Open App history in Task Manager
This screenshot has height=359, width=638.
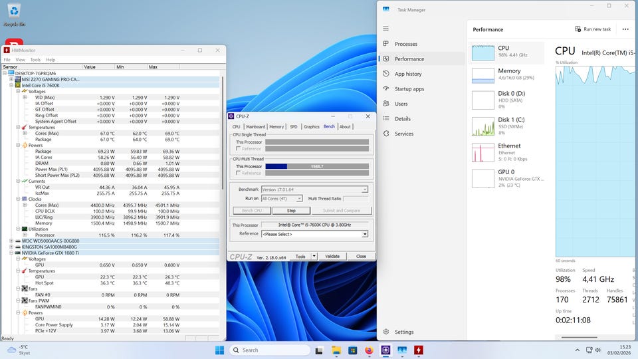[x=407, y=74]
